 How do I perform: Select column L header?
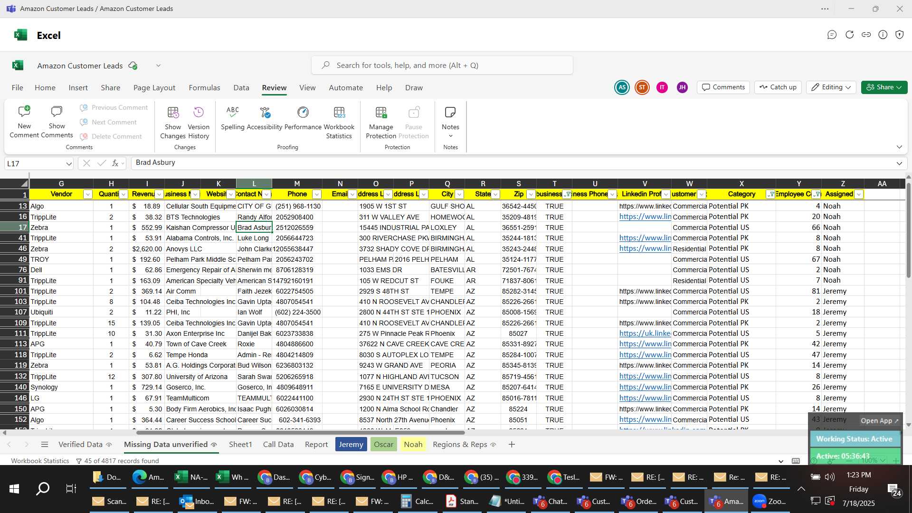[254, 183]
